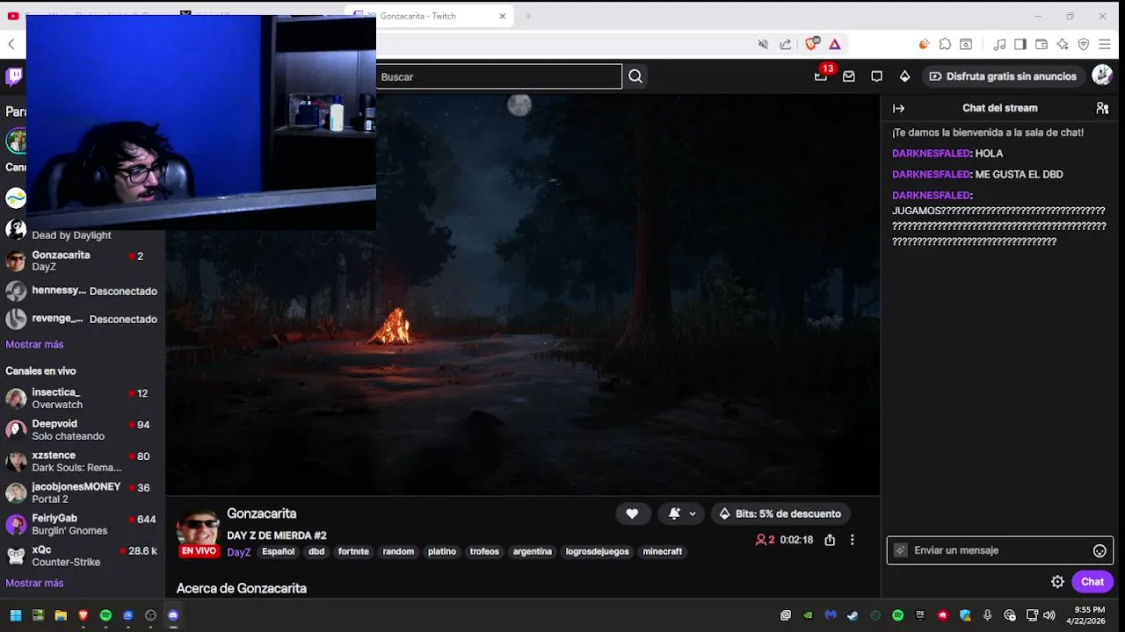
Task: Follow Gonzacarita with the heart button
Action: point(632,513)
